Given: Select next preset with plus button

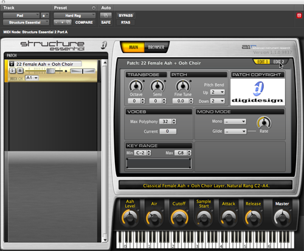Looking at the screenshot, I should tap(62, 23).
